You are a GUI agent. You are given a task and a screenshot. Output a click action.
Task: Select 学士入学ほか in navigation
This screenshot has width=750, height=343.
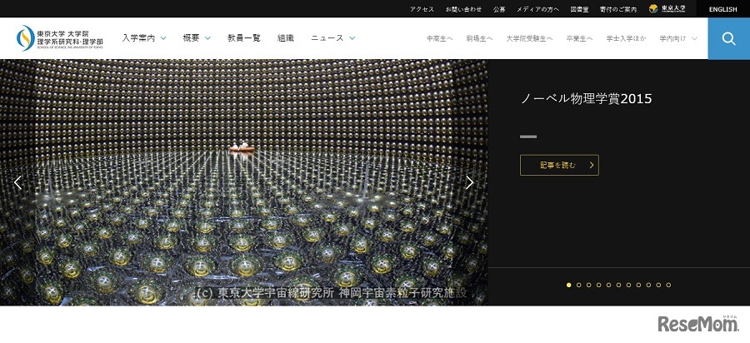[626, 38]
